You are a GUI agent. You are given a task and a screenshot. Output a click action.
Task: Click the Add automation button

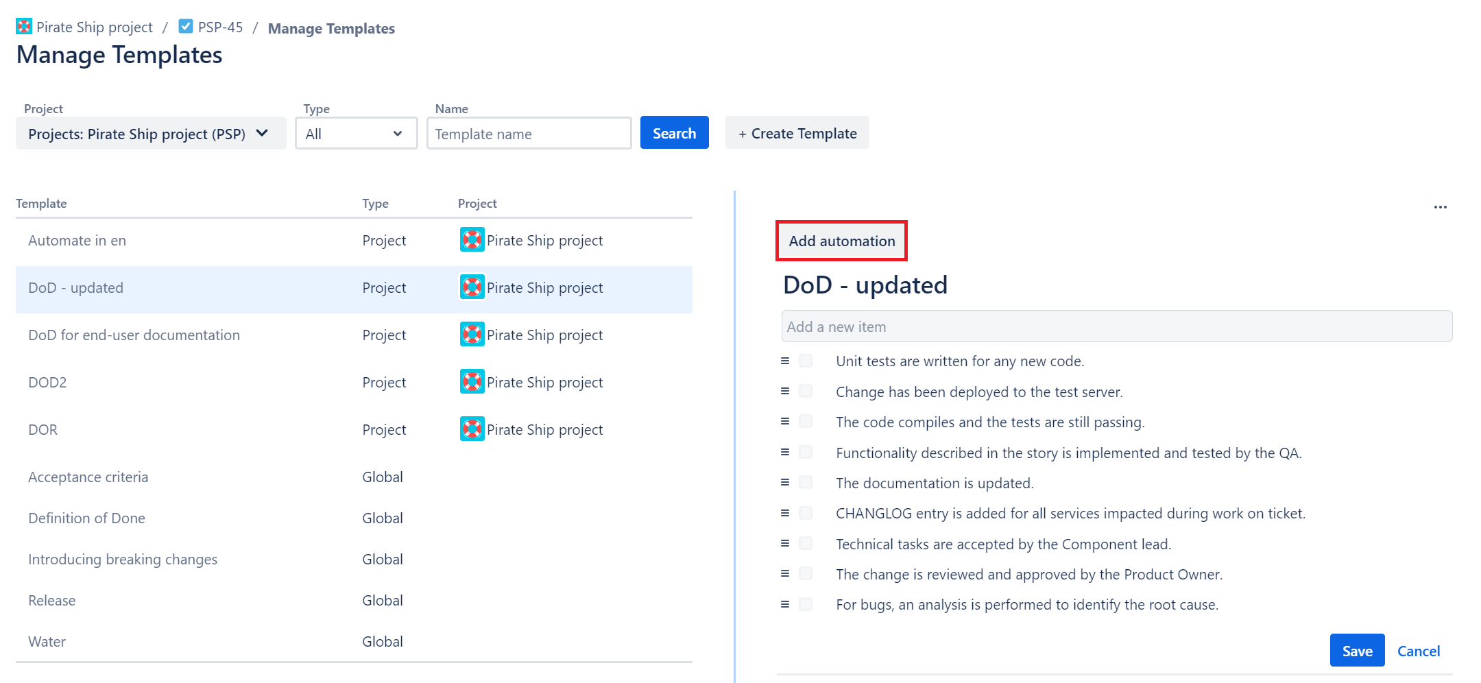pos(841,241)
